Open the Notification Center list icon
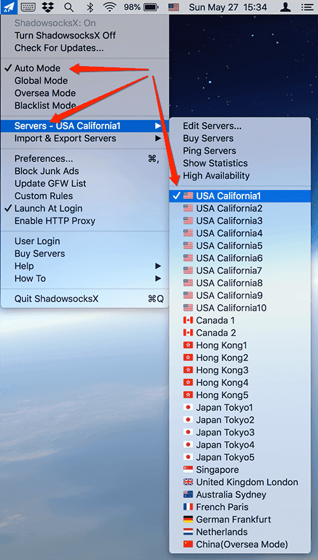The width and height of the screenshot is (318, 560). [x=305, y=7]
